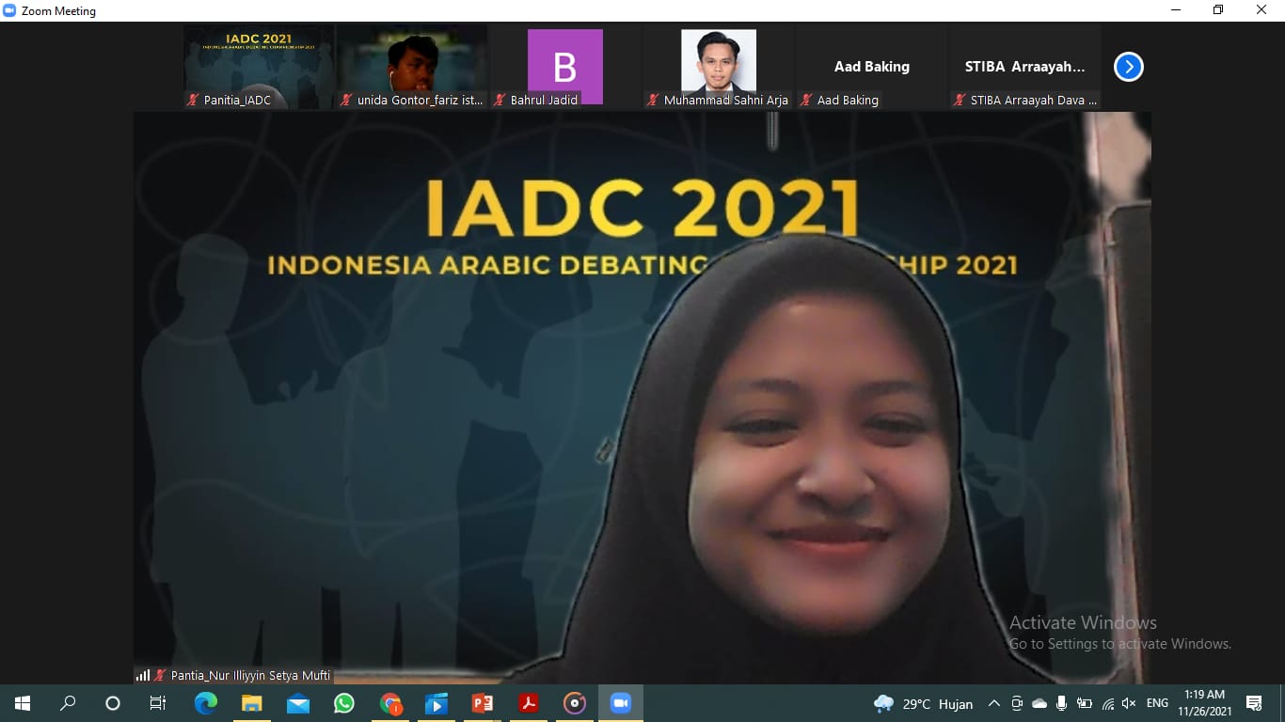Toggle muted volume speaker tray icon
The image size is (1285, 722).
tap(1129, 703)
